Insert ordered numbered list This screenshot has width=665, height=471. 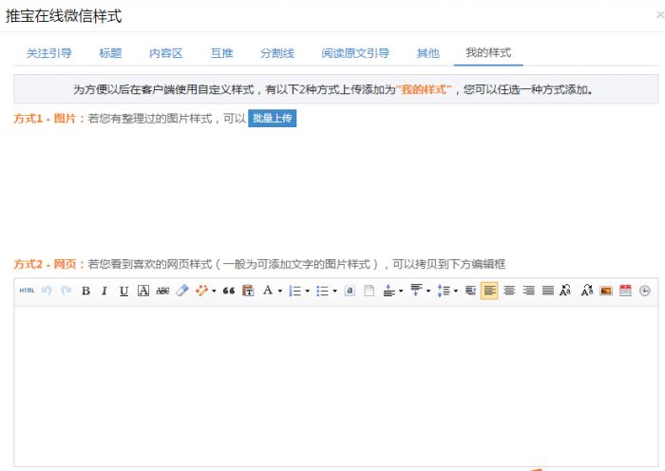point(294,291)
